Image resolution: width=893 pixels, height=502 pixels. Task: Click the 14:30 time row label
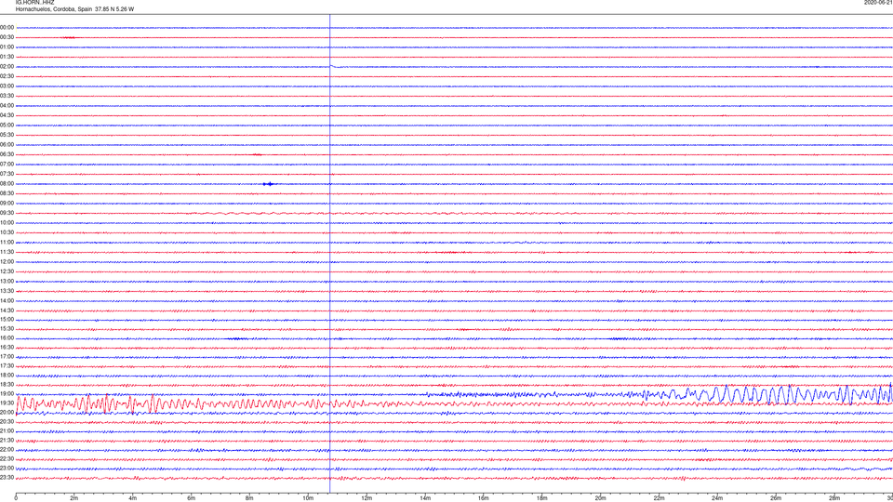7,310
